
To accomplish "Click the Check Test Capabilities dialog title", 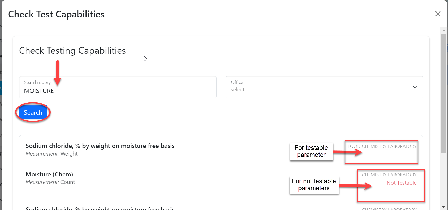I will 56,14.
